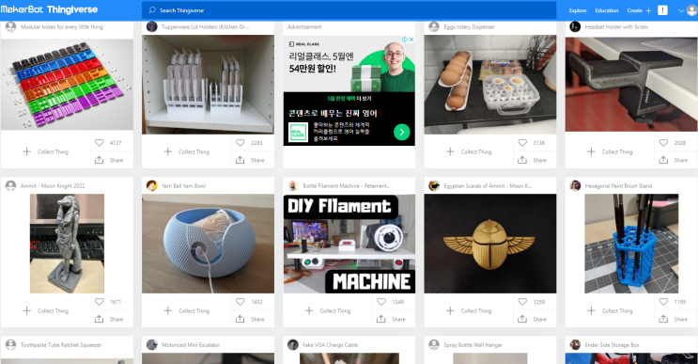Viewport: 698px width, 364px height.
Task: Expand the account dropdown chevron
Action: pyautogui.click(x=681, y=10)
